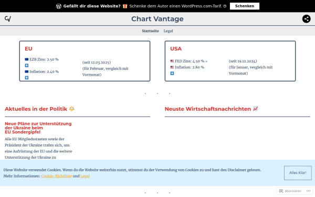Click the text (seit 12.03.2025)
Image resolution: width=315 pixels, height=197 pixels.
(x=97, y=63)
